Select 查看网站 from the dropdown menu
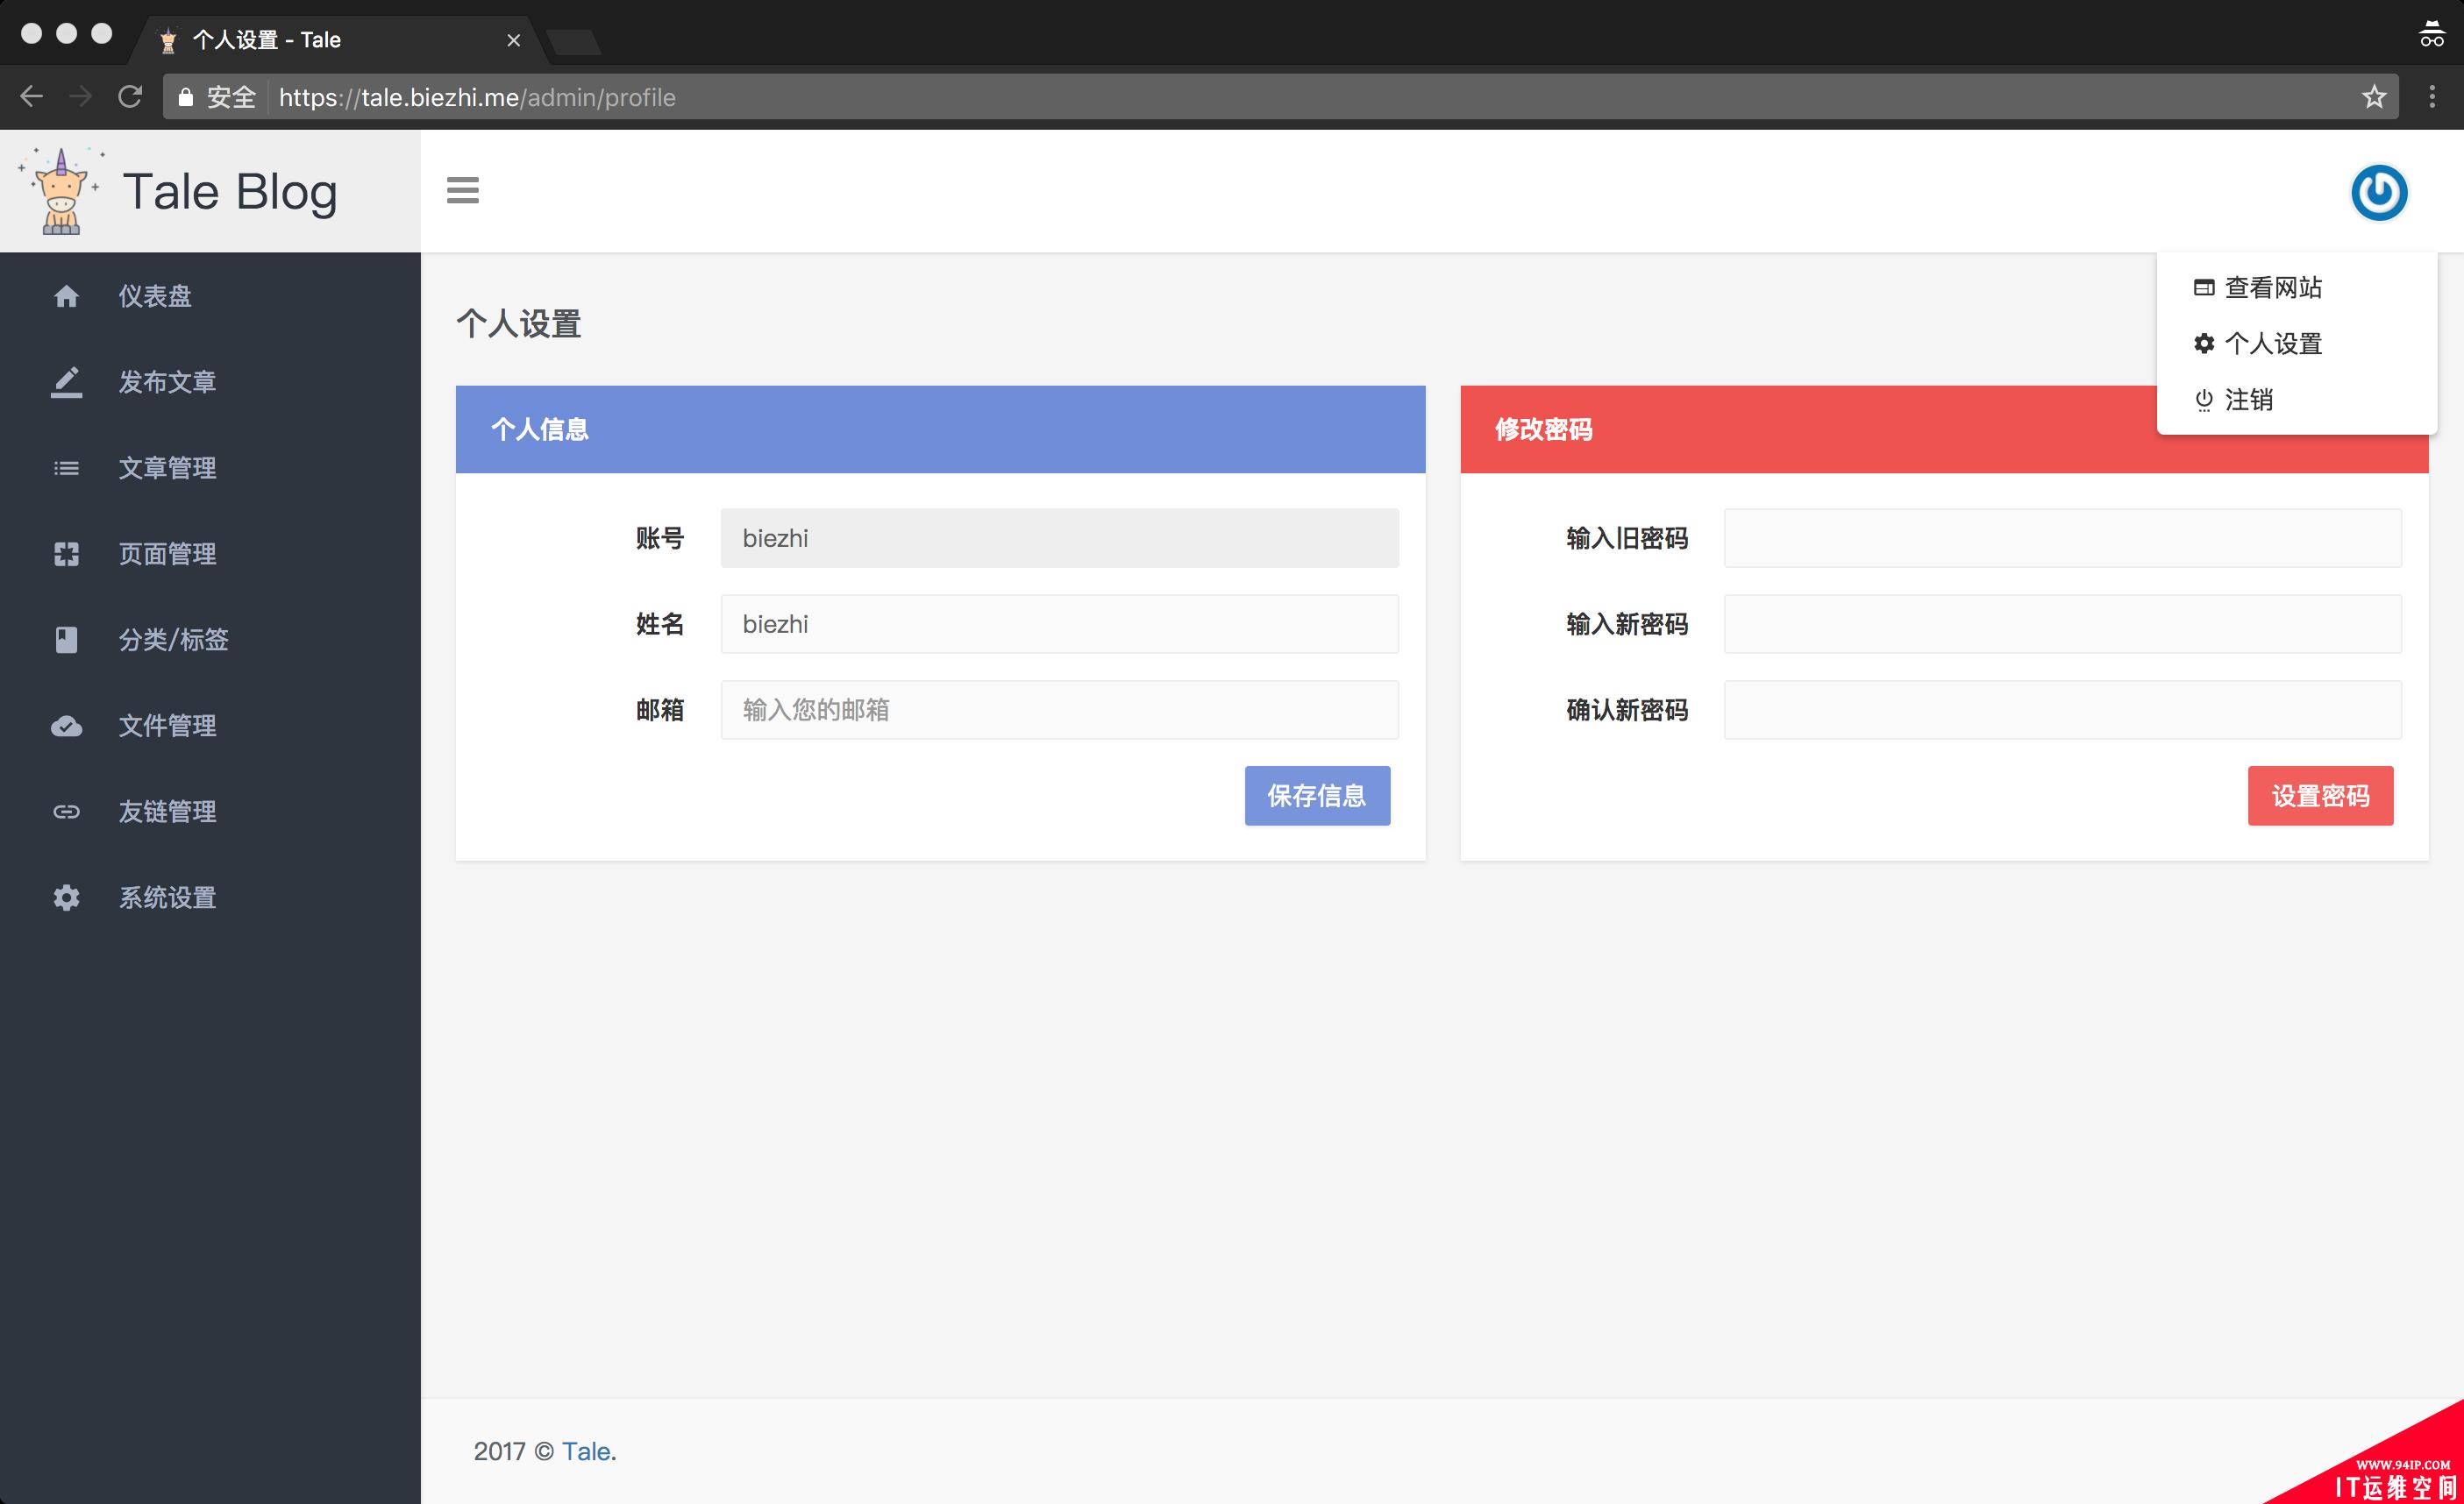The height and width of the screenshot is (1504, 2464). click(2273, 287)
